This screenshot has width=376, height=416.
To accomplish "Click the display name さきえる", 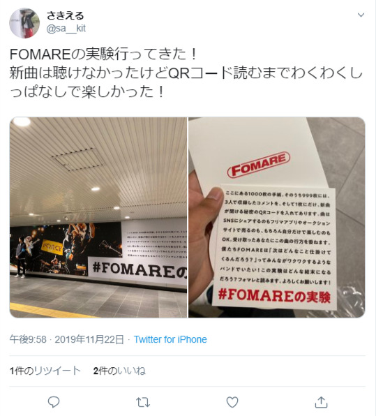I will click(66, 15).
